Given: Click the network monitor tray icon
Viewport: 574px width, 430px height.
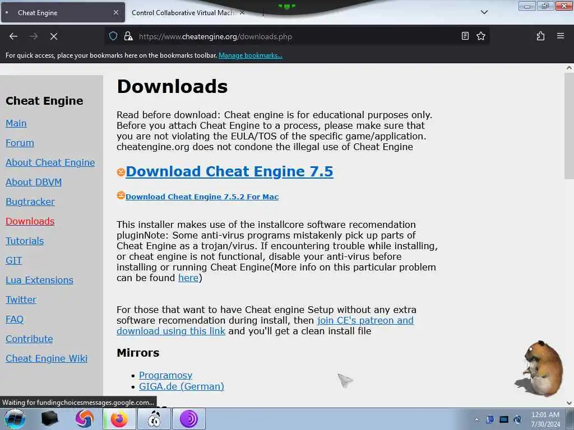Looking at the screenshot, I should pyautogui.click(x=504, y=419).
